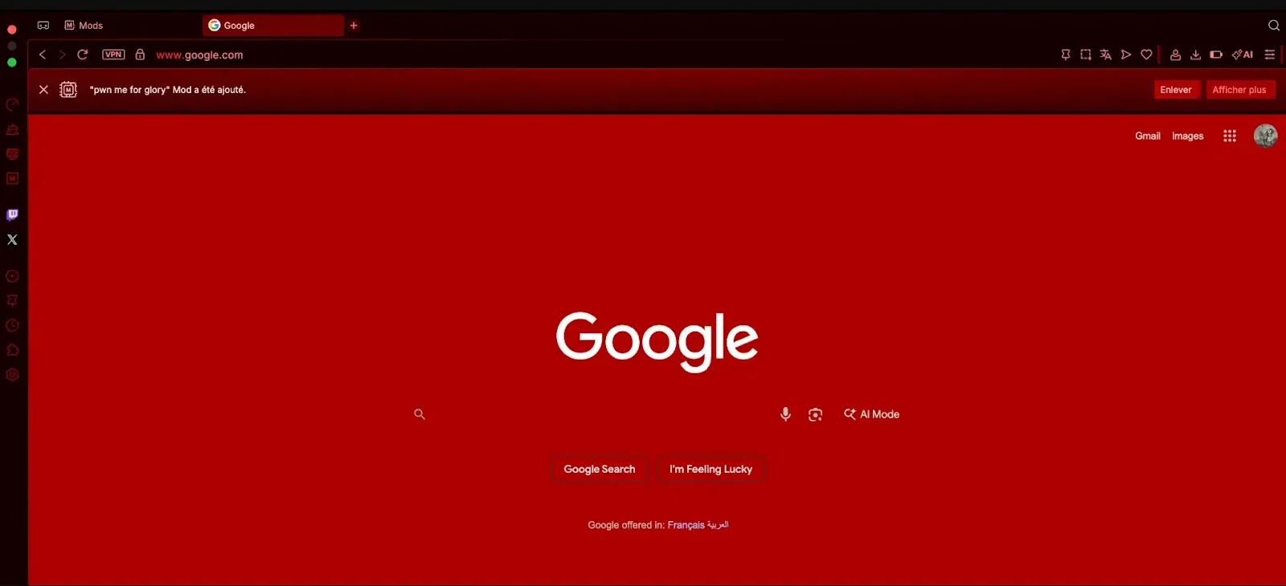
Task: Go back to the previous page
Action: (x=43, y=55)
